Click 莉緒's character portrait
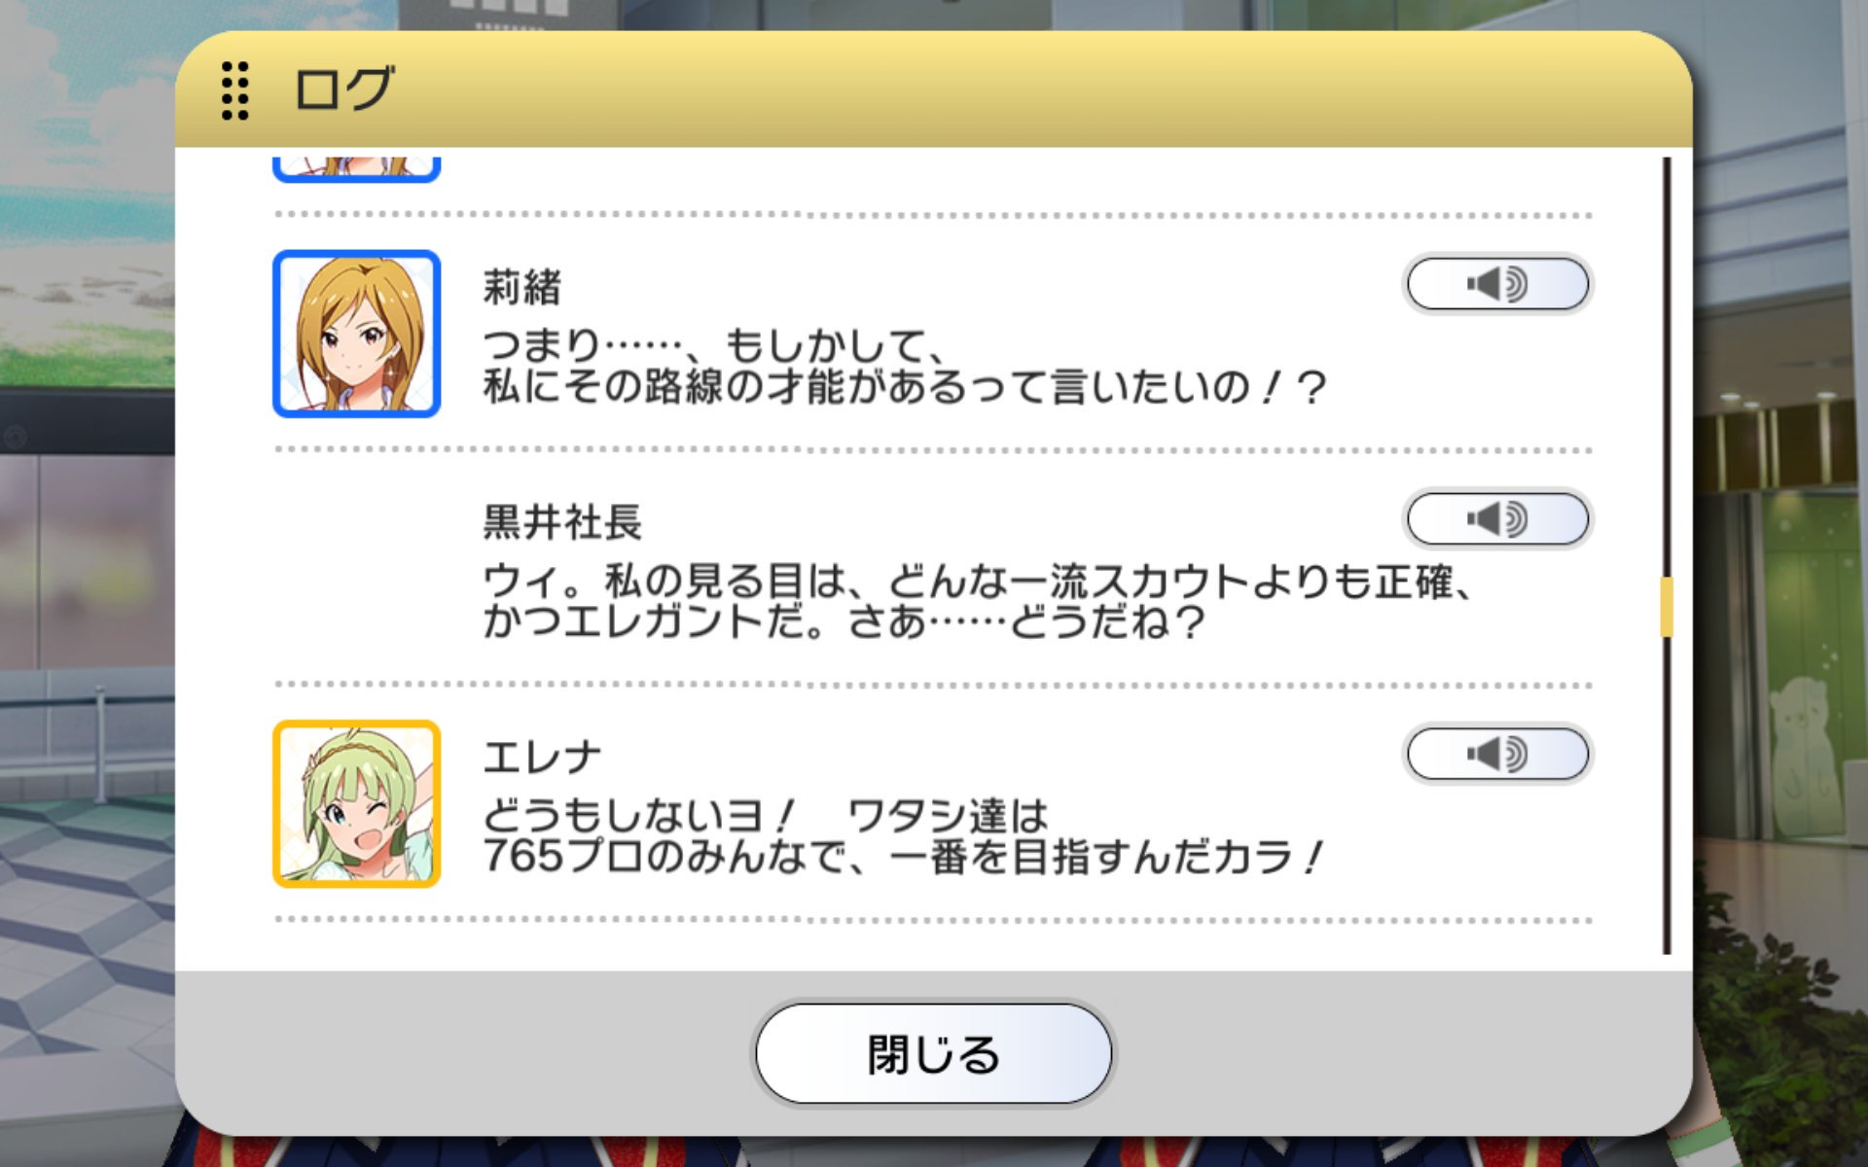 pyautogui.click(x=356, y=334)
